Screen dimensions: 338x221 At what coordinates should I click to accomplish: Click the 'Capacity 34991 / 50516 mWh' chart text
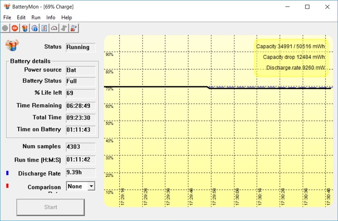point(291,46)
